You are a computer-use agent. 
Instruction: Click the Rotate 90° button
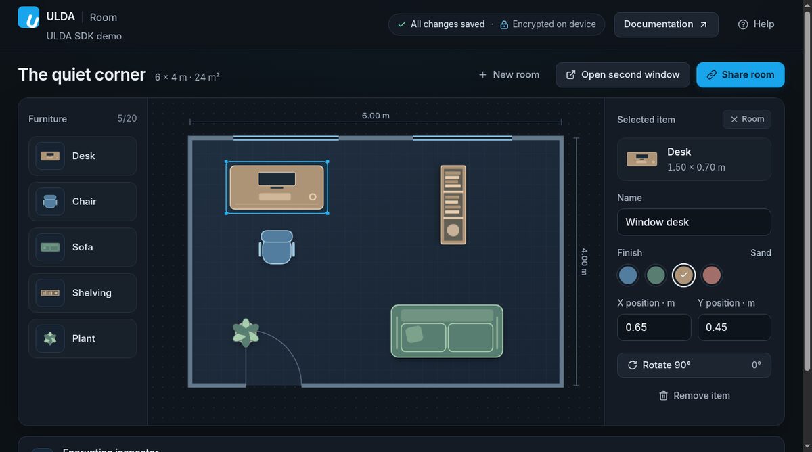click(x=694, y=365)
